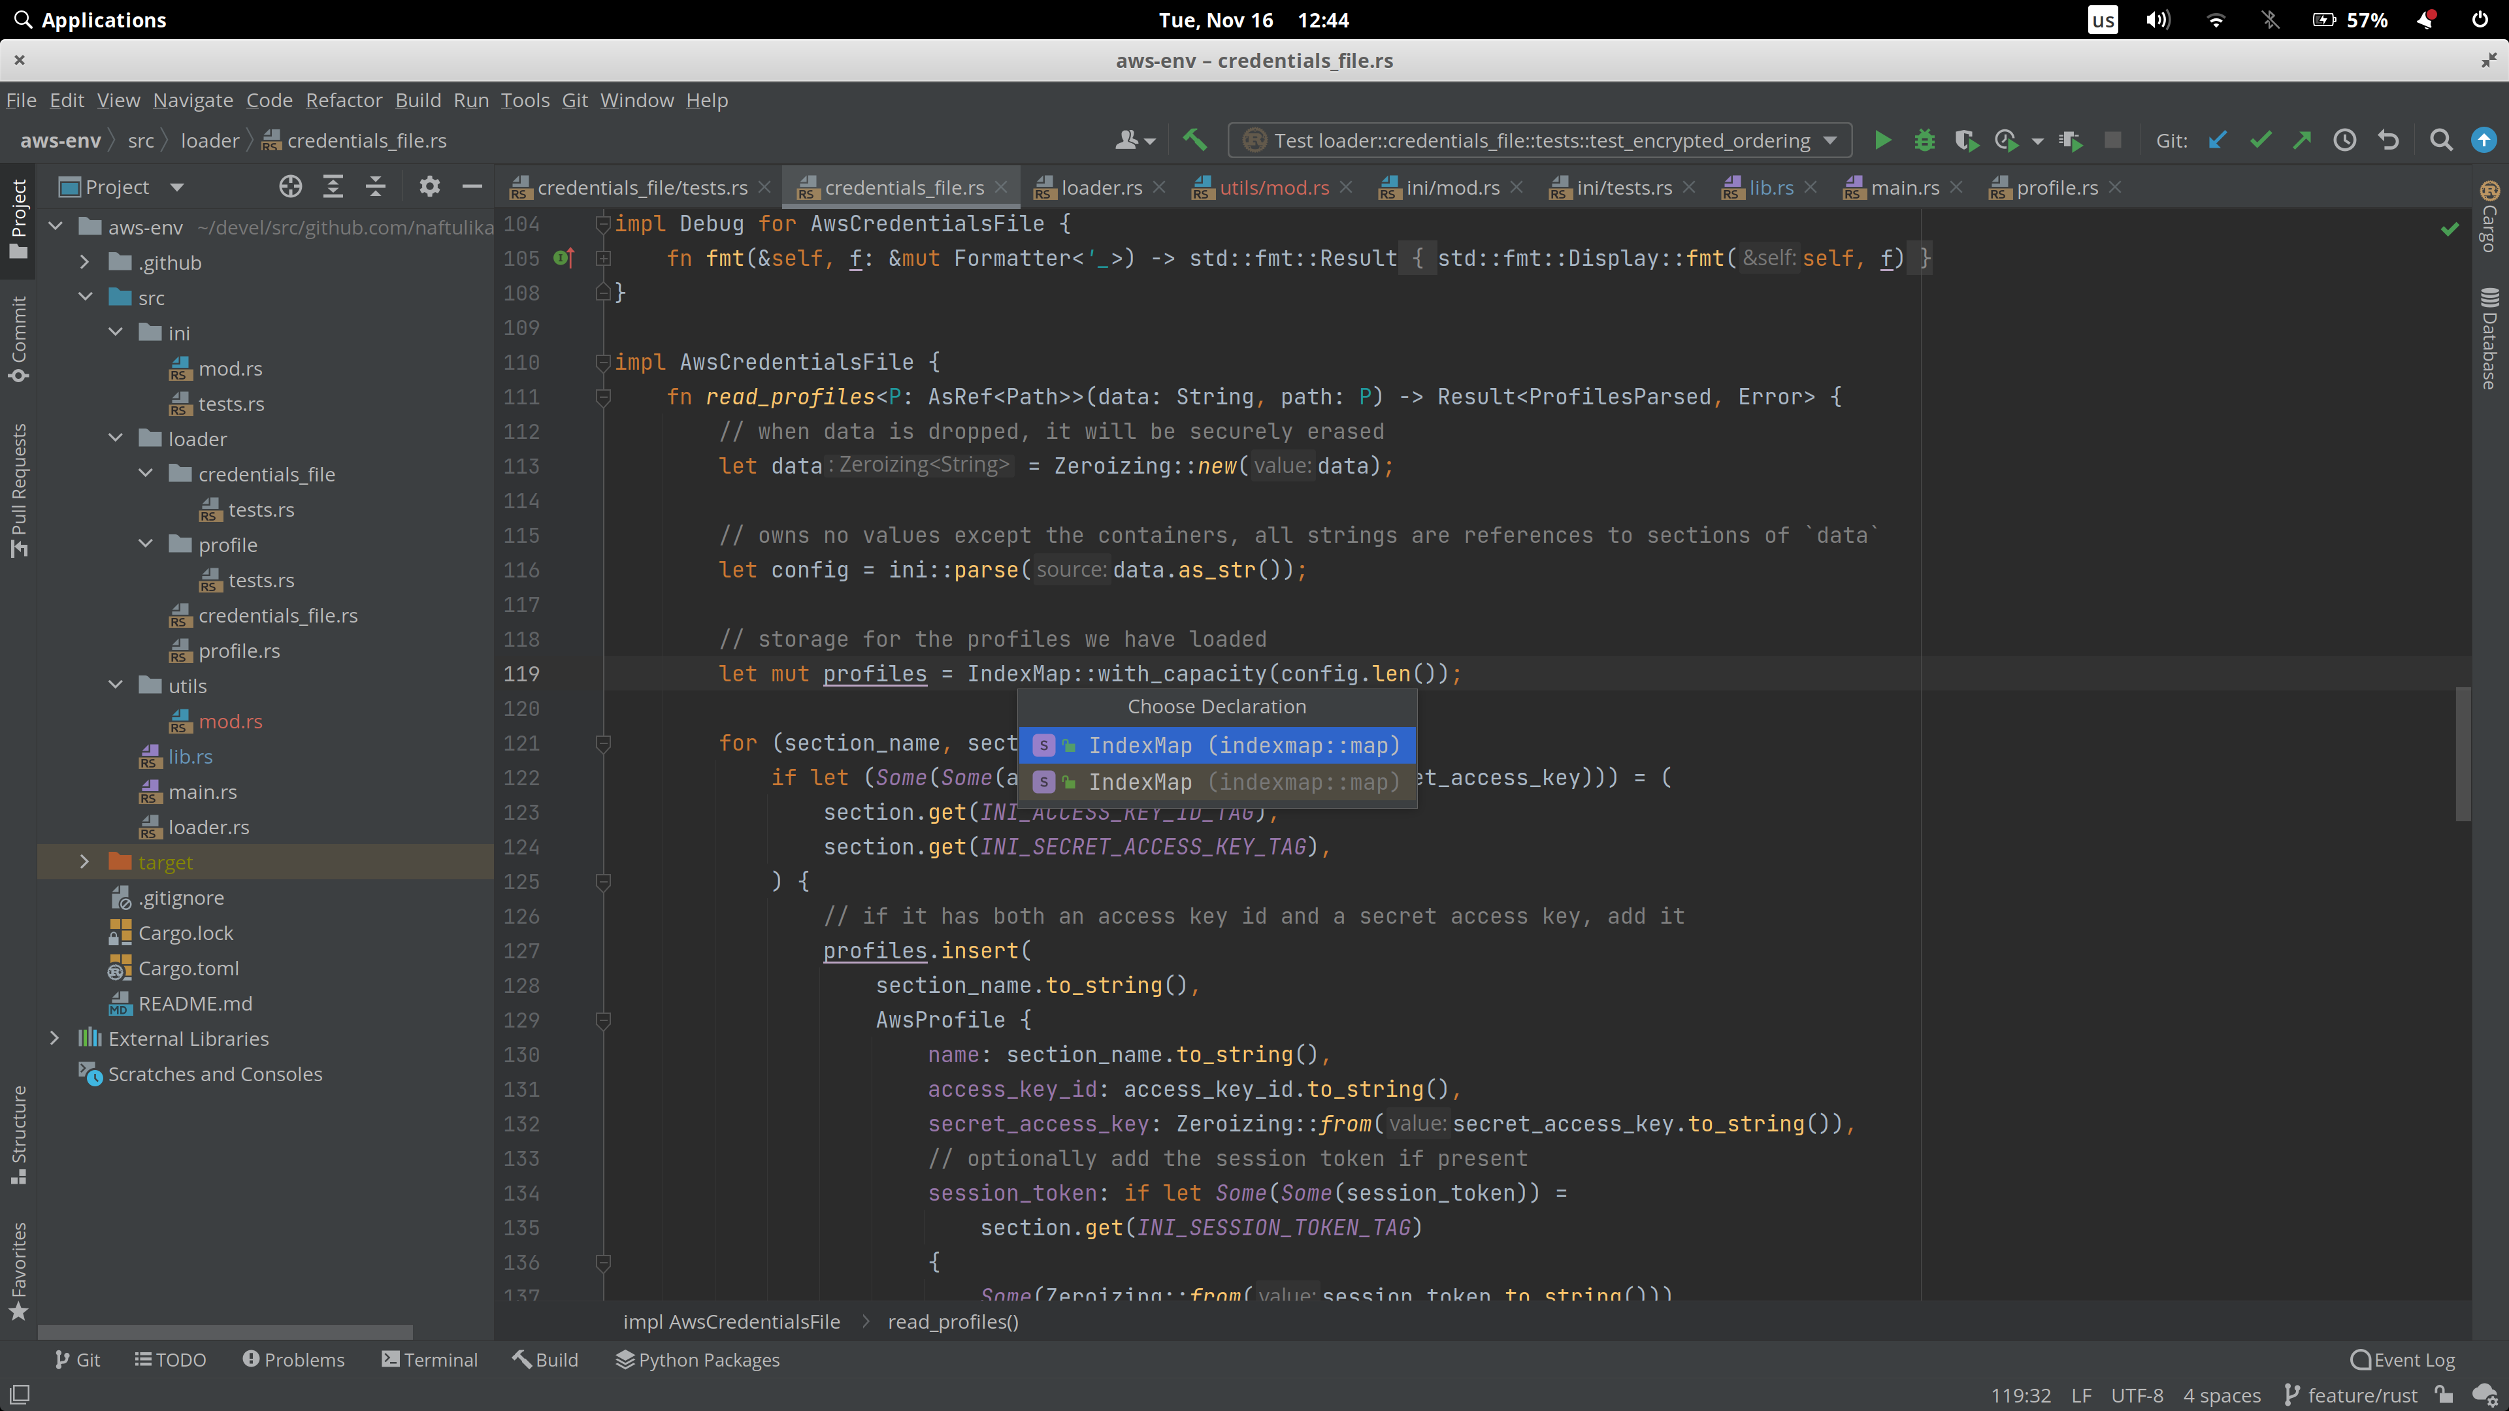Click the editor vertical scrollbar thumb
Screen dimensions: 2509x1411
point(2463,754)
